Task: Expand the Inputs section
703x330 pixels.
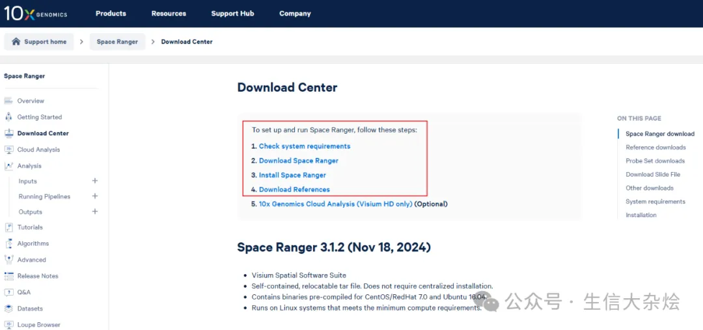Action: 95,181
